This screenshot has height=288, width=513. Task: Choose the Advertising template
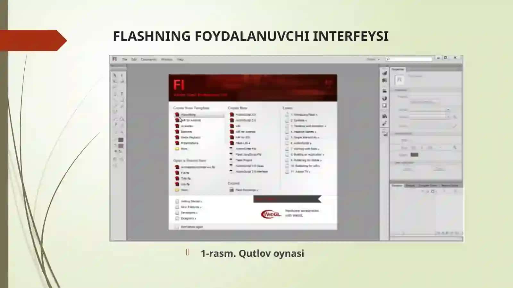tap(199, 115)
